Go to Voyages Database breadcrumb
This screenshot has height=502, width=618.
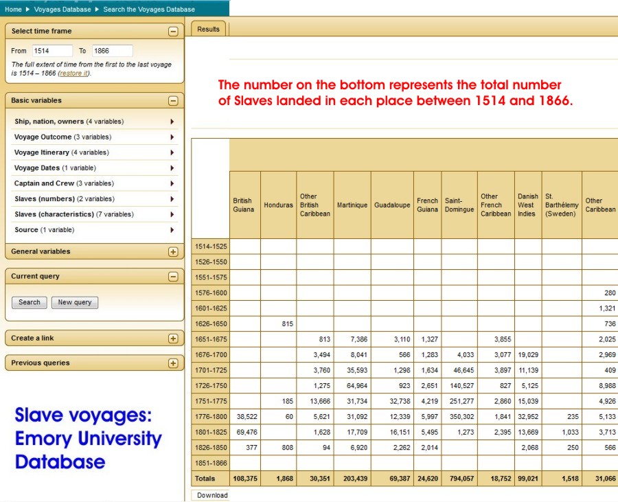[61, 10]
